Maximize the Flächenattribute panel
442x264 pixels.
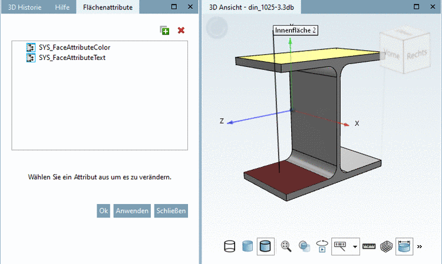click(174, 6)
